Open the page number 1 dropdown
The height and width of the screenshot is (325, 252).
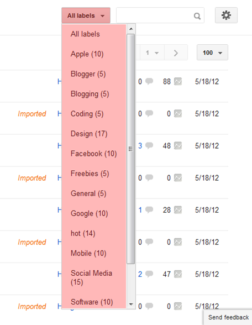152,53
